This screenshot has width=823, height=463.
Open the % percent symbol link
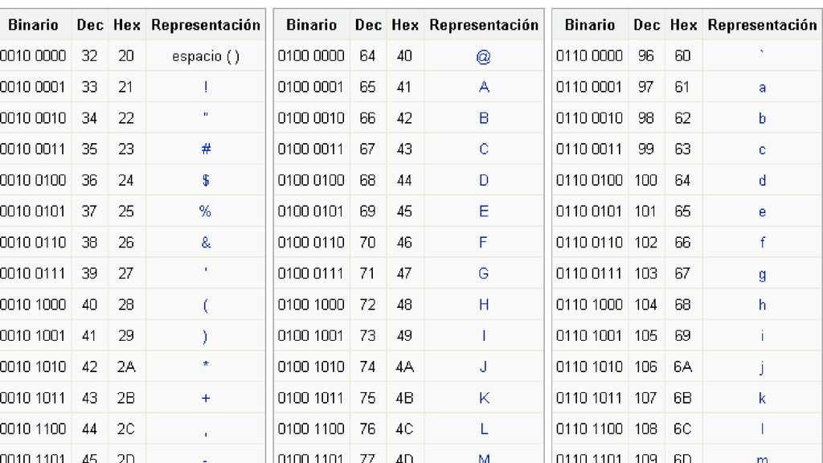[x=205, y=211]
